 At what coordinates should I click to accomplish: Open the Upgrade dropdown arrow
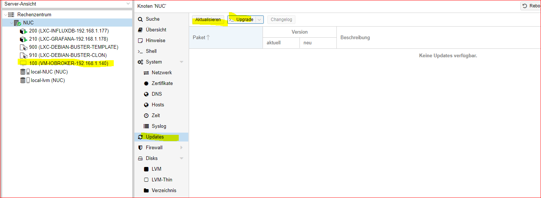tap(259, 20)
